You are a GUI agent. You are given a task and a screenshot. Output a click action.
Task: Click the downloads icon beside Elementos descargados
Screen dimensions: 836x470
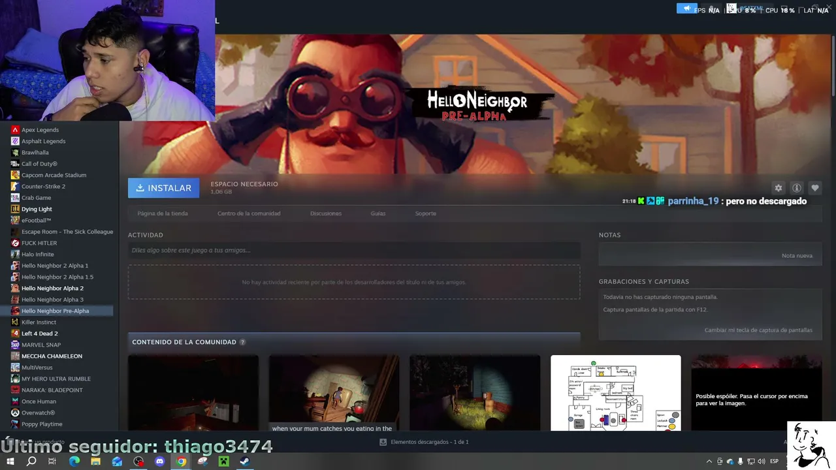point(383,442)
